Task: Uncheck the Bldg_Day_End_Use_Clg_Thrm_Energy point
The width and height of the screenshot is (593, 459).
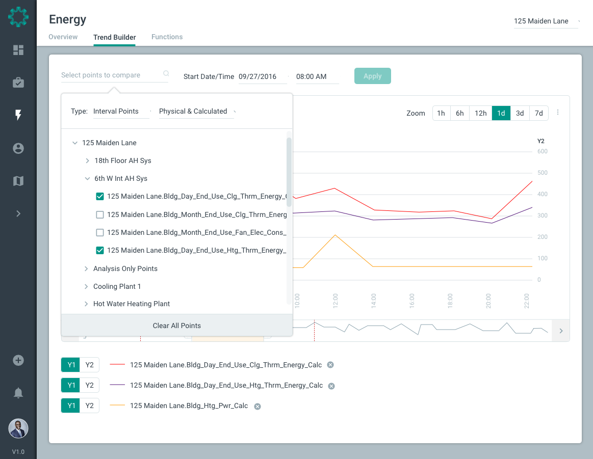Action: pos(100,196)
